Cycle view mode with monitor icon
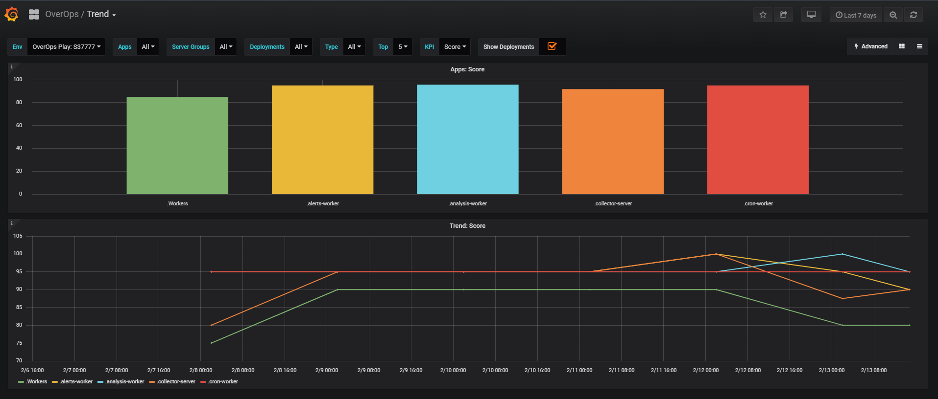 811,15
